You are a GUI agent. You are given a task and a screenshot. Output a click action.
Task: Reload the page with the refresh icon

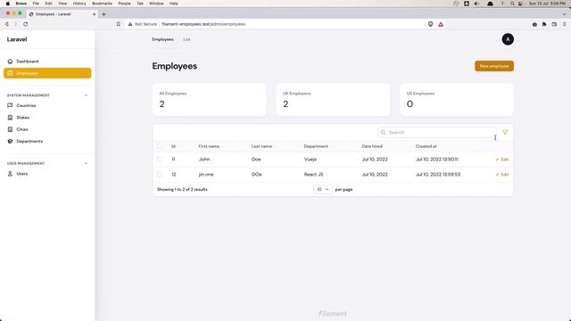click(26, 24)
